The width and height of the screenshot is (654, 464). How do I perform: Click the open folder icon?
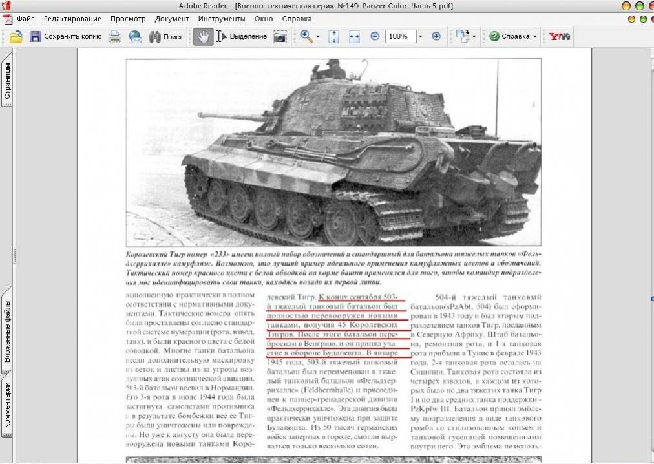pyautogui.click(x=16, y=37)
